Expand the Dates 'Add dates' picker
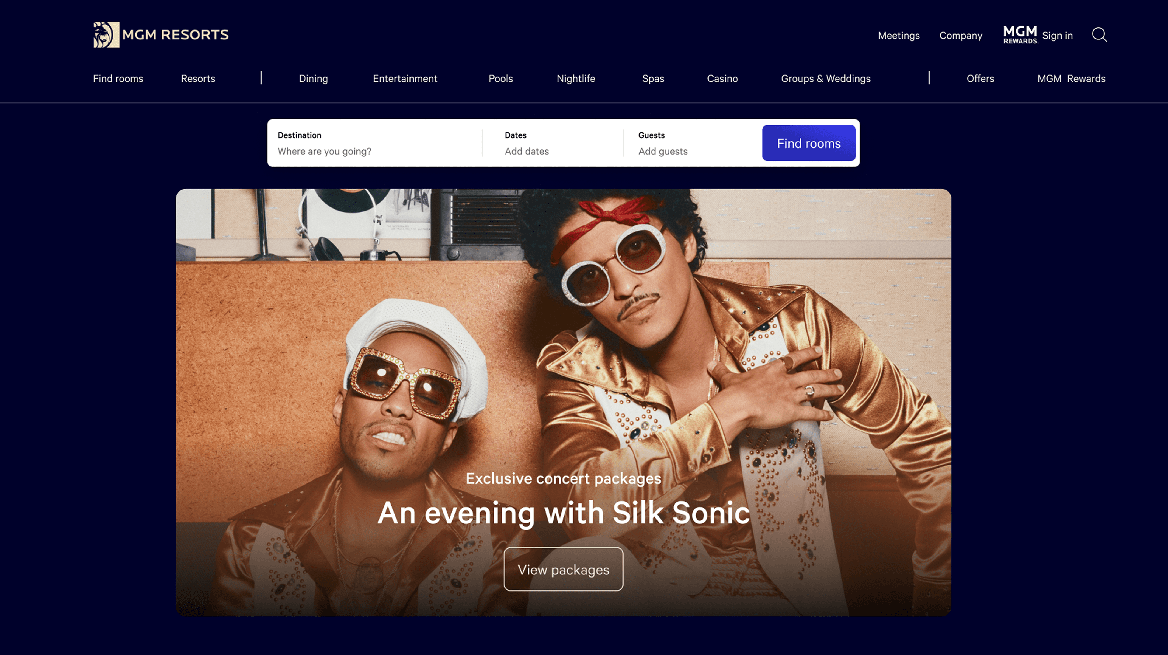The height and width of the screenshot is (655, 1168). tap(553, 143)
